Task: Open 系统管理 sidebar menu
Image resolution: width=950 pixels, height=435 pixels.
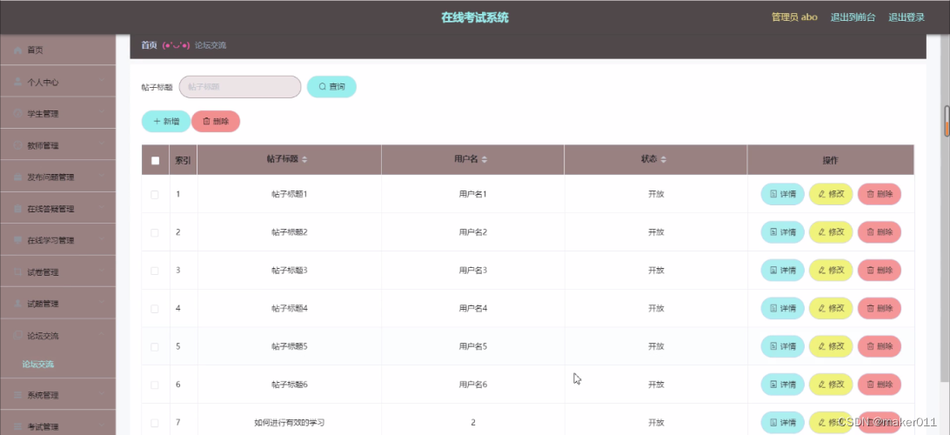Action: tap(57, 395)
